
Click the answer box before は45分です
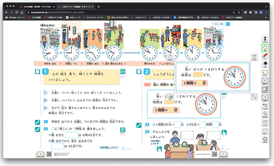point(58,146)
